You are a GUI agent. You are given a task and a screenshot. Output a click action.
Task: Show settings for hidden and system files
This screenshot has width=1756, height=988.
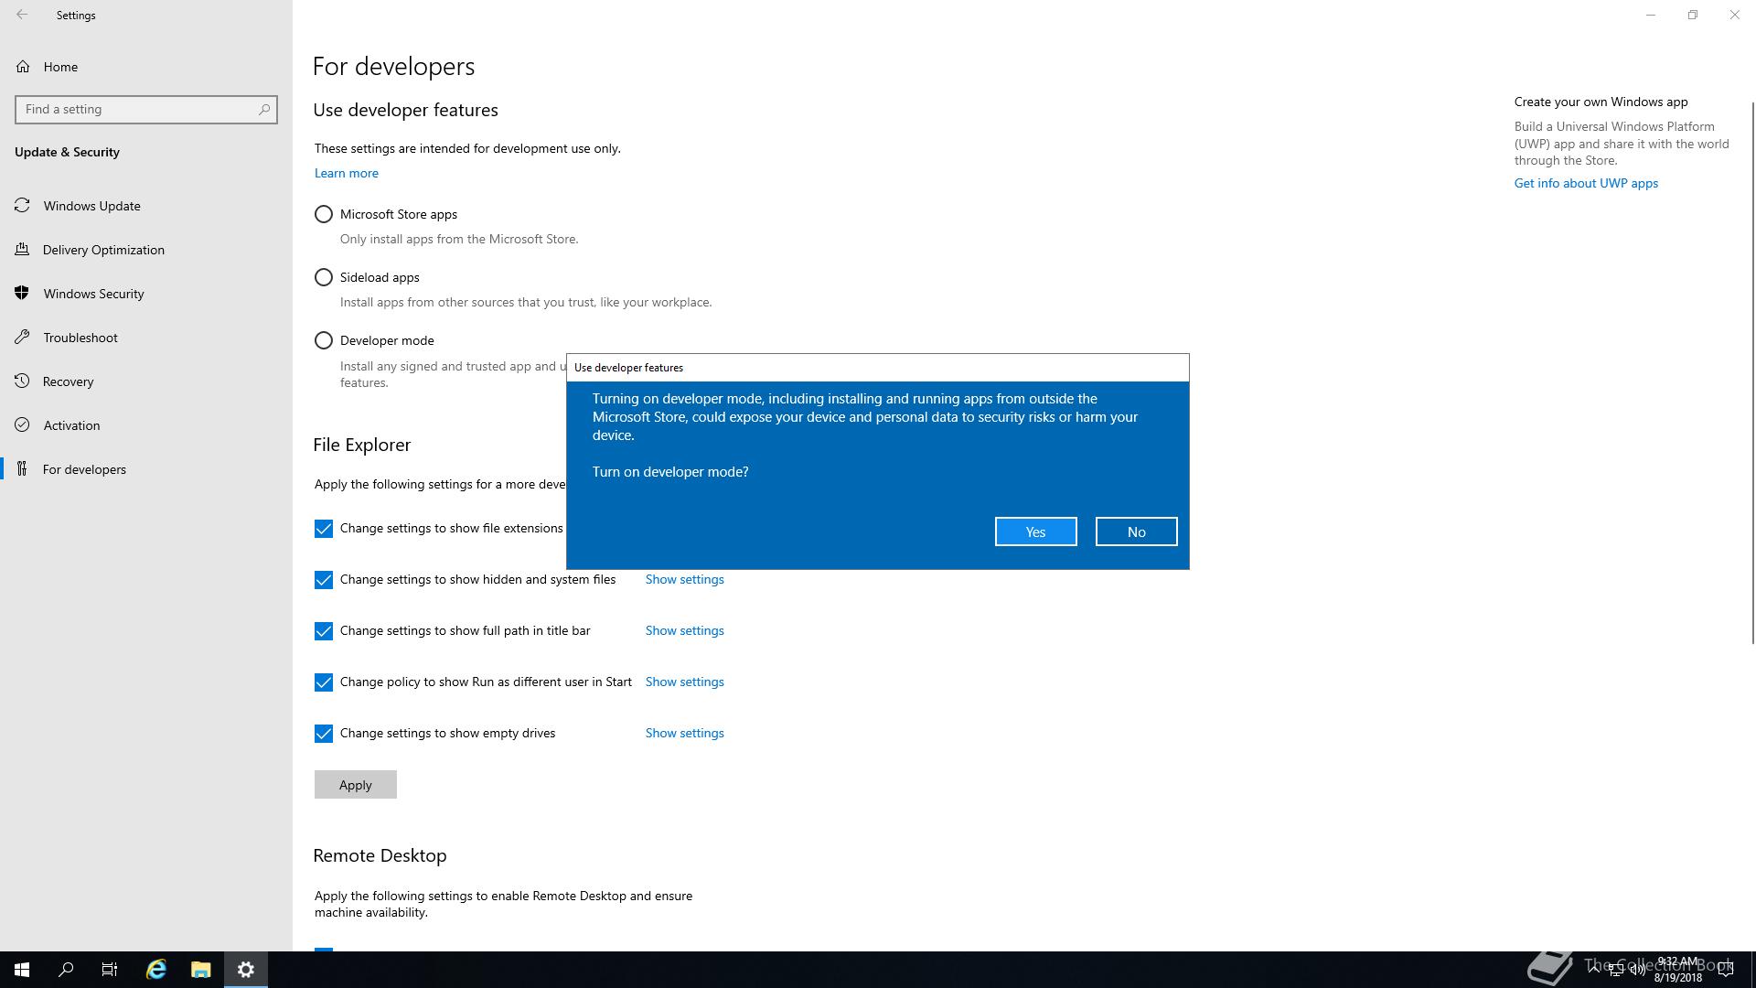[685, 579]
